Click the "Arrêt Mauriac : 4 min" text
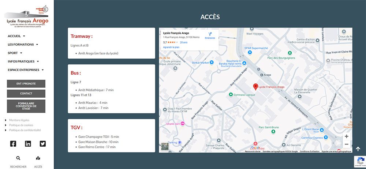Screen dimensions: 366x169 click(x=93, y=102)
